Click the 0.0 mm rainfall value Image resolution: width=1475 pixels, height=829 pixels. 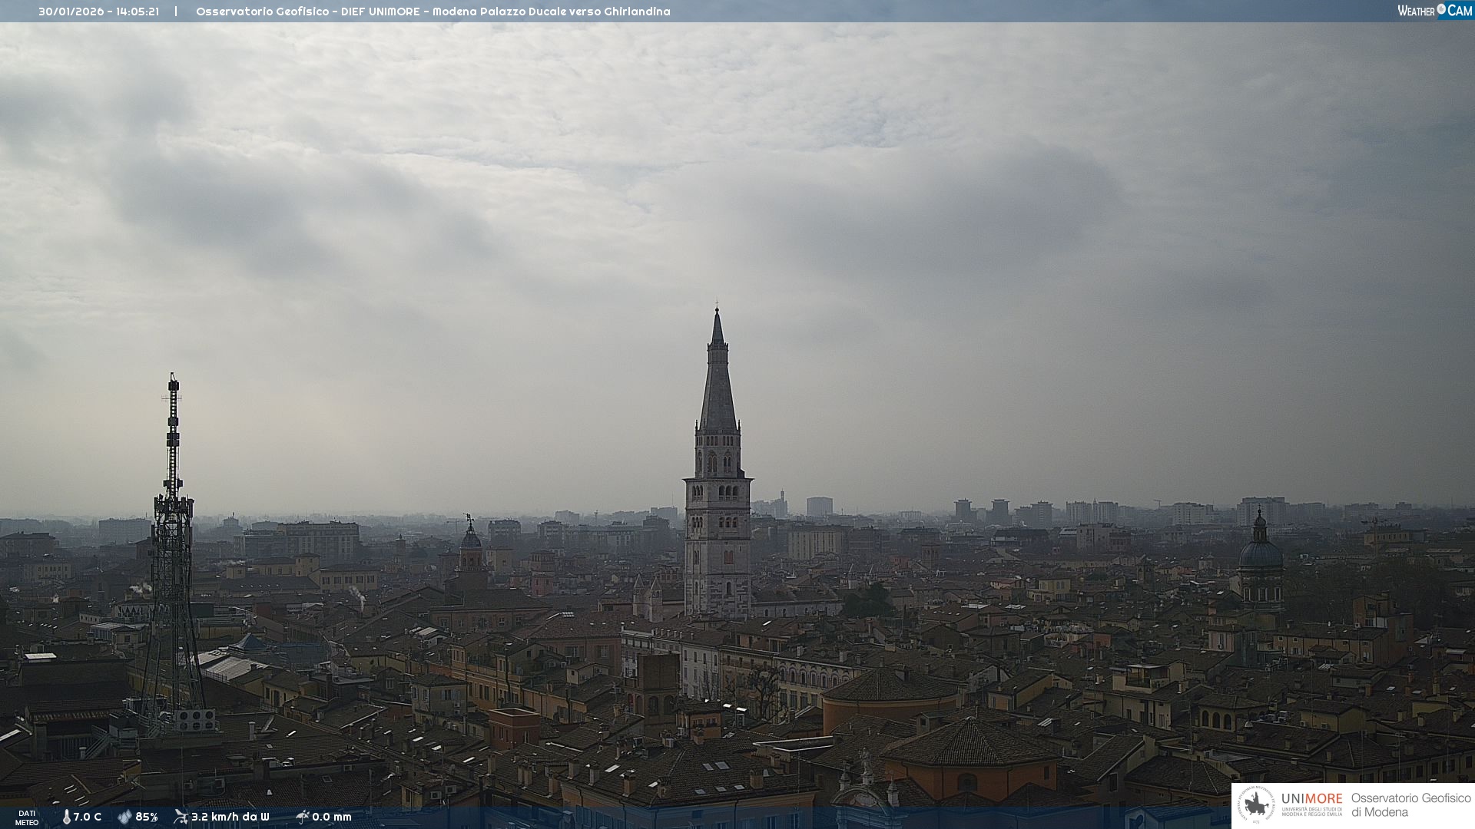click(x=332, y=817)
